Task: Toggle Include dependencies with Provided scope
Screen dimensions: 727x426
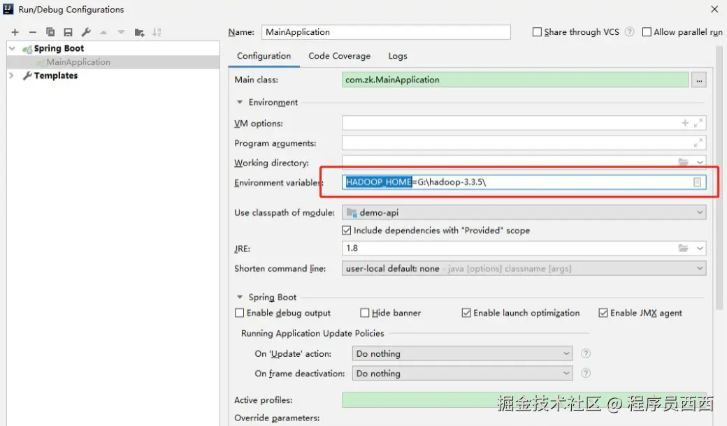Action: (346, 230)
